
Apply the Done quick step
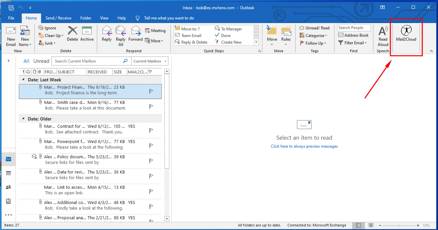[223, 35]
